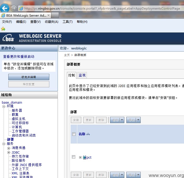The width and height of the screenshot is (184, 178).
Task: Click the lower 安装 button
Action: (76, 175)
